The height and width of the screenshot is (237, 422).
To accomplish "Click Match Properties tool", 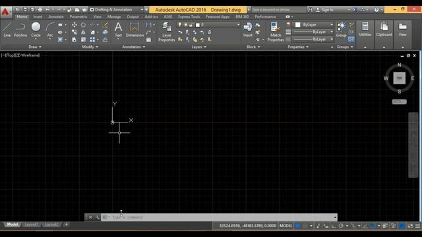I will [276, 32].
